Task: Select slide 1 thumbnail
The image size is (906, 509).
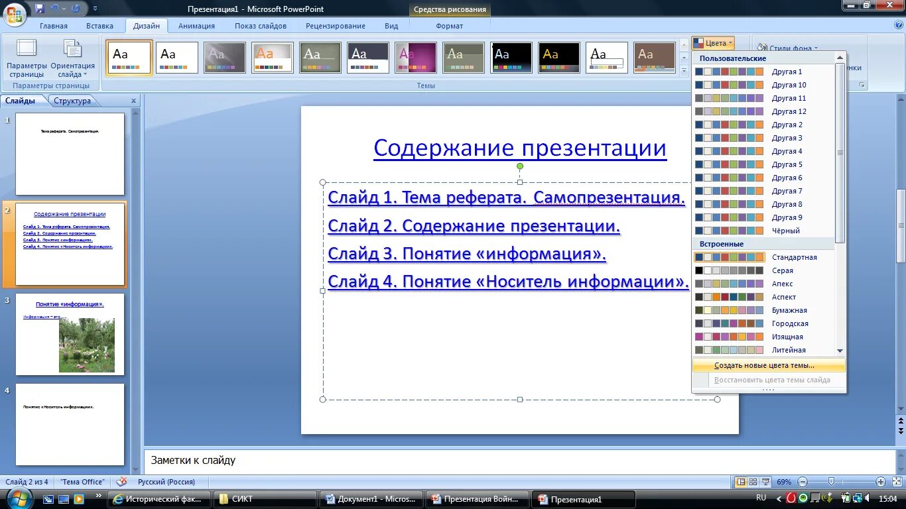Action: (x=70, y=154)
